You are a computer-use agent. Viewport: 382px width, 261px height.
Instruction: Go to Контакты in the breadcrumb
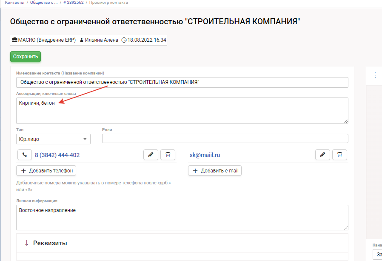(14, 3)
